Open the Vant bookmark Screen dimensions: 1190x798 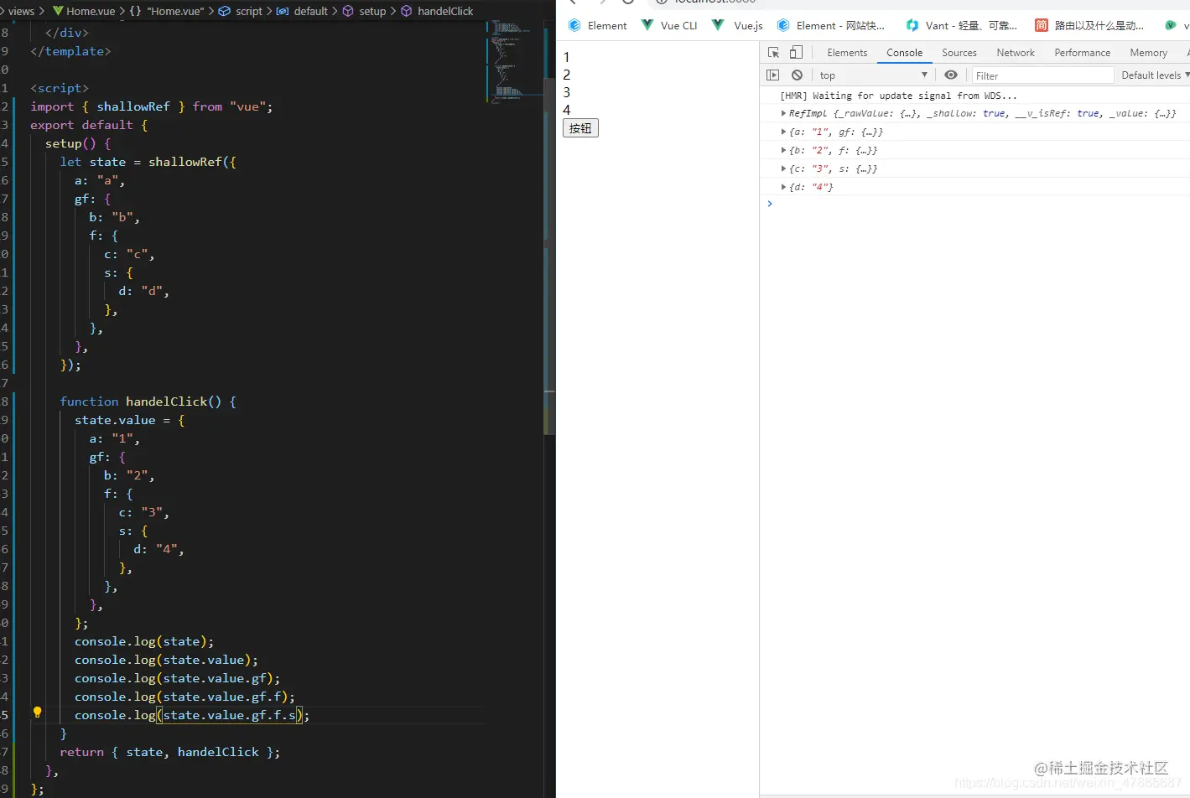pos(961,26)
